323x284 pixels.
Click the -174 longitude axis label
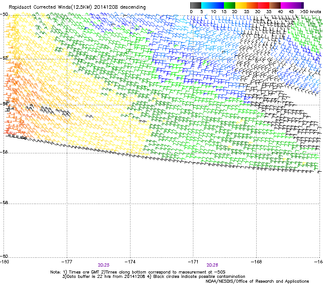(130, 262)
